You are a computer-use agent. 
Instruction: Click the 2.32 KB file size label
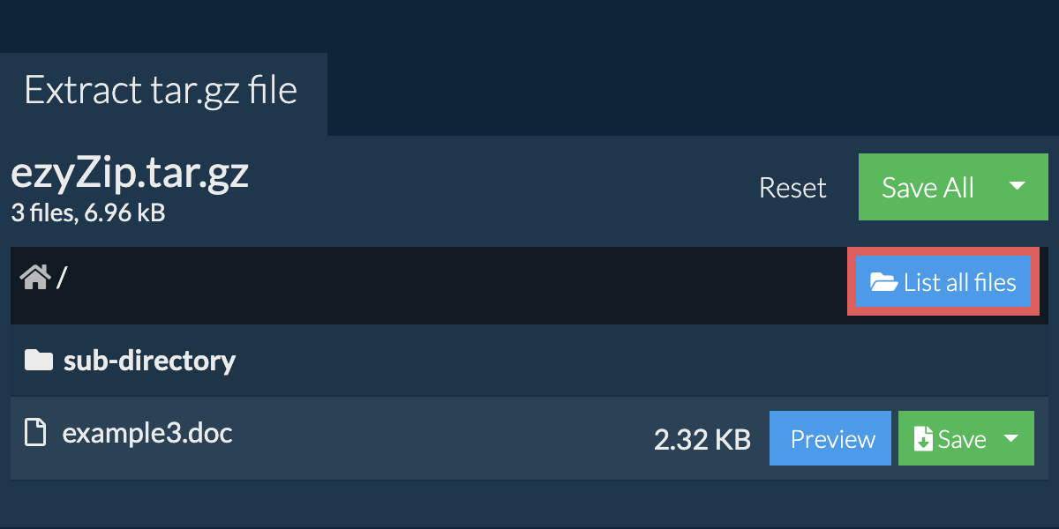click(x=702, y=439)
